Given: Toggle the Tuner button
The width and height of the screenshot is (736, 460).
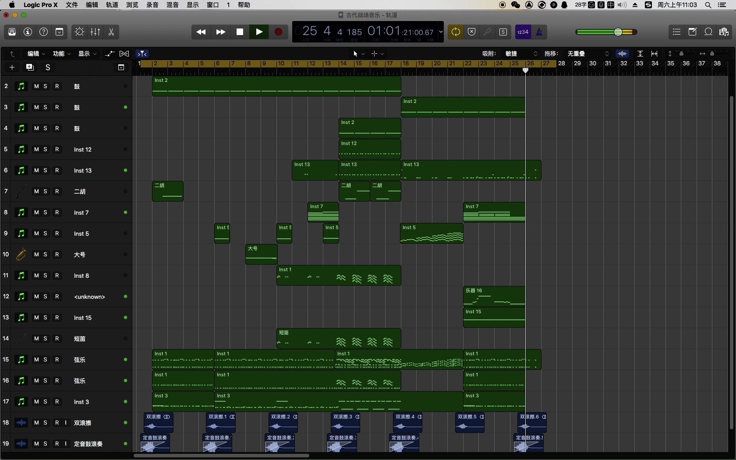Looking at the screenshot, I should point(488,32).
